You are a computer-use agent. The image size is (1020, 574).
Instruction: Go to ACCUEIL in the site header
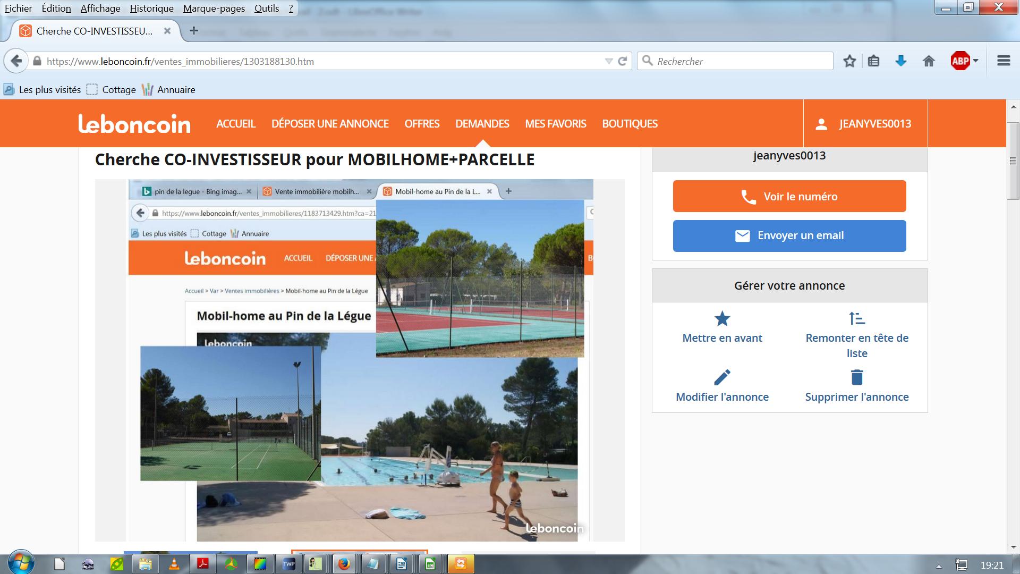(x=236, y=124)
